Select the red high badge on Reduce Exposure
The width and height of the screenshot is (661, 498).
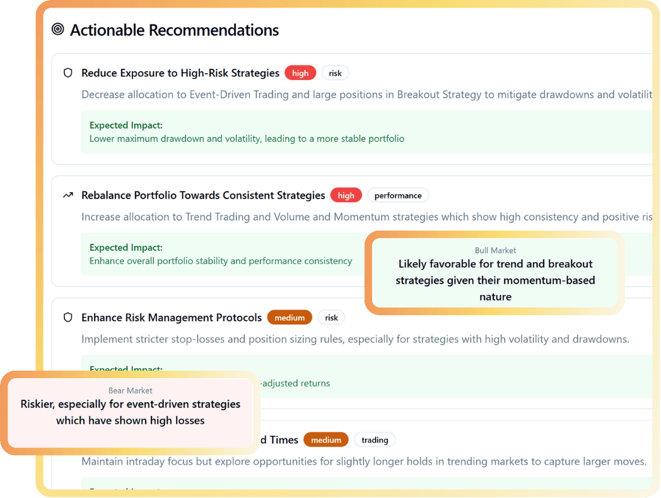pyautogui.click(x=300, y=73)
